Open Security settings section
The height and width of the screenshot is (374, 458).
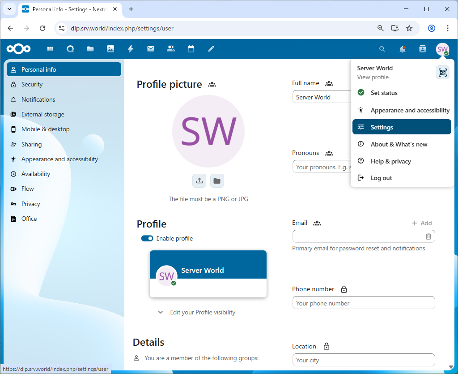click(x=64, y=85)
